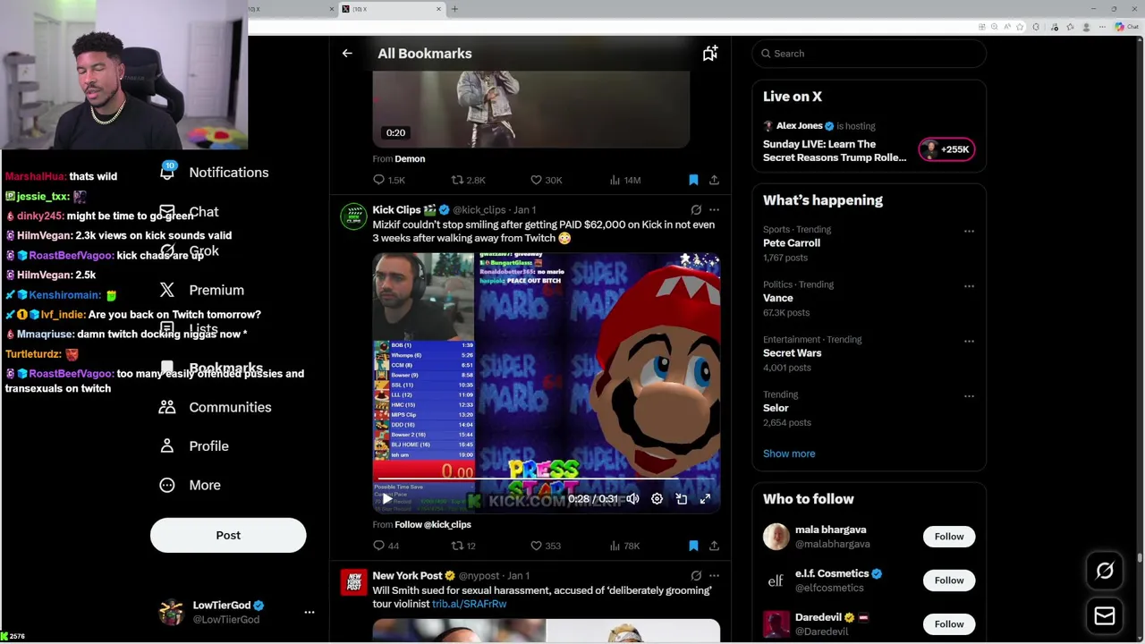
Task: Open replies on the Demon video post
Action: (388, 180)
